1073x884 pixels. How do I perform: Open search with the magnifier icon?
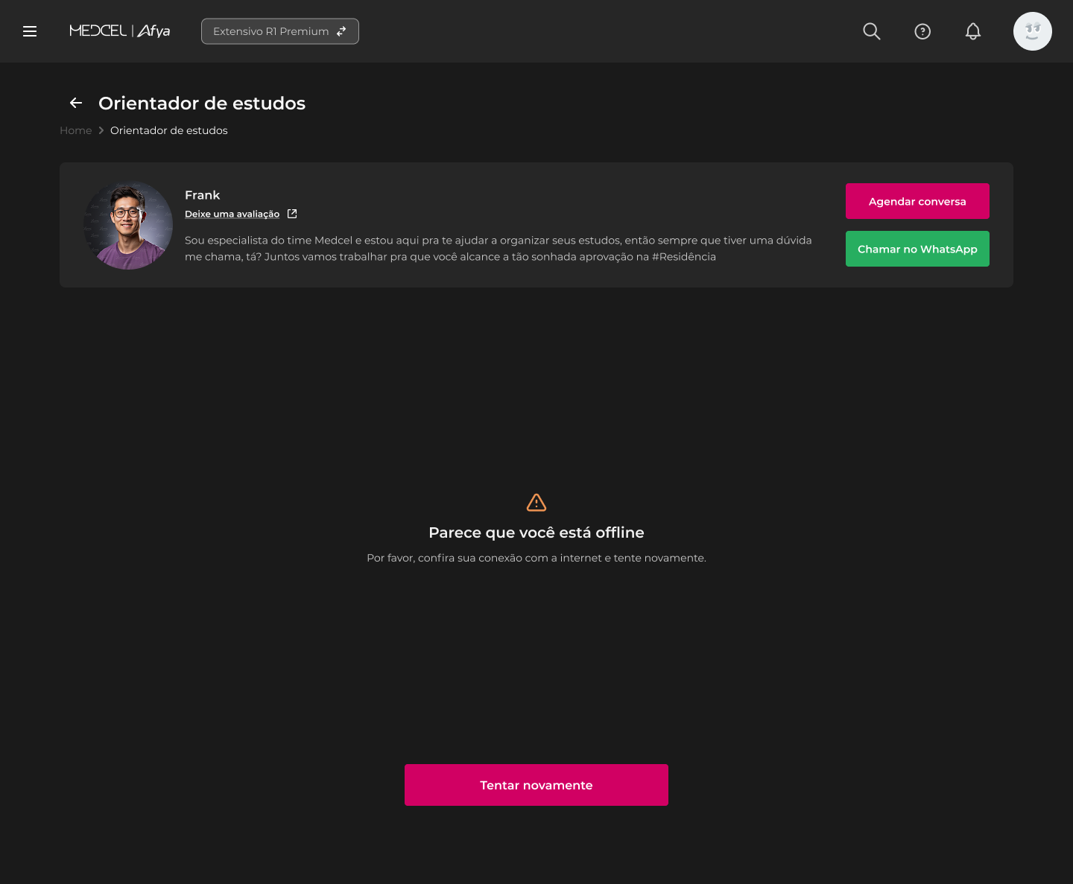(x=871, y=31)
